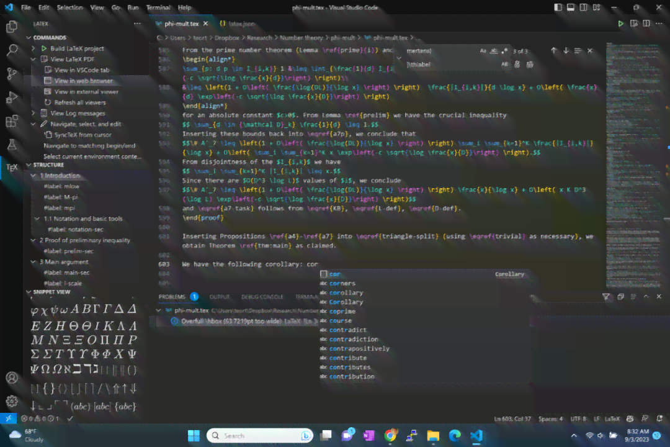This screenshot has width=670, height=447.
Task: Click LaTeX language mode in status bar
Action: pos(612,418)
